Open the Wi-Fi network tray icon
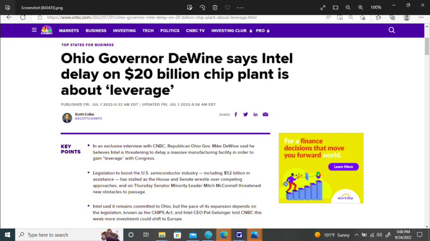 pyautogui.click(x=372, y=235)
